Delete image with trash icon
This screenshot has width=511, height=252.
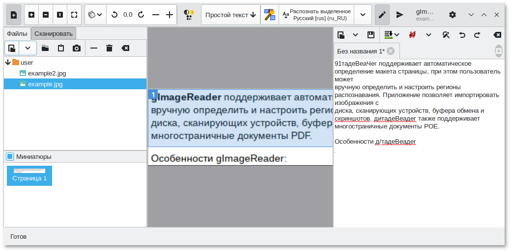110,48
